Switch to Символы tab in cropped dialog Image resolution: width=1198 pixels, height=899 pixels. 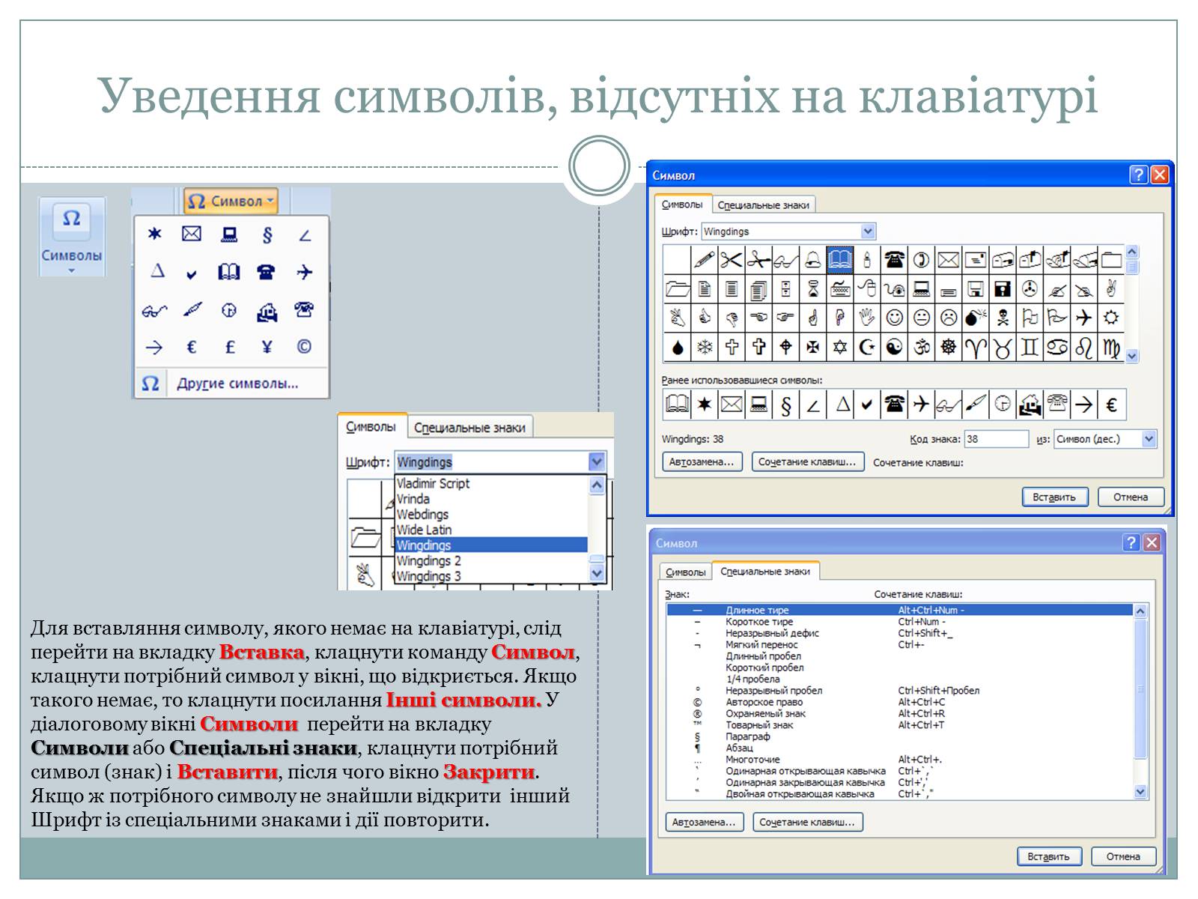click(371, 426)
